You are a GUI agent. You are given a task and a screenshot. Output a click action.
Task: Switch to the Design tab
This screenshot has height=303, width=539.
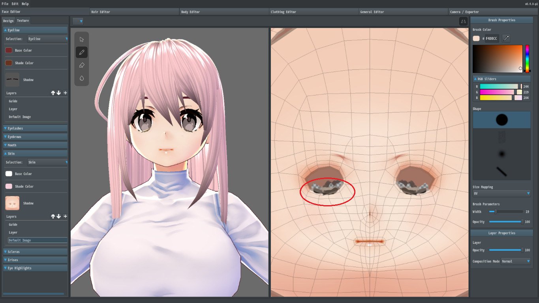tap(8, 21)
